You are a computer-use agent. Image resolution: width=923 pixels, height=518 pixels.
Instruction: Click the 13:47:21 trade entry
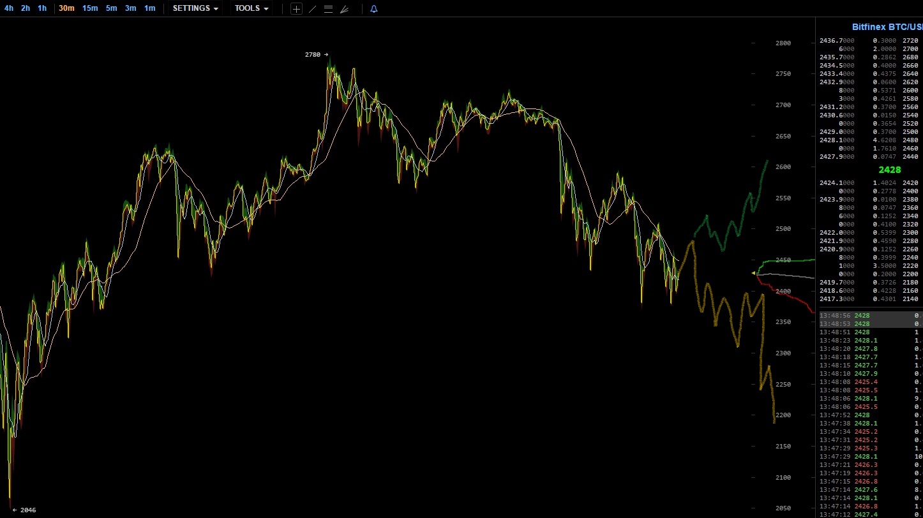click(x=871, y=465)
